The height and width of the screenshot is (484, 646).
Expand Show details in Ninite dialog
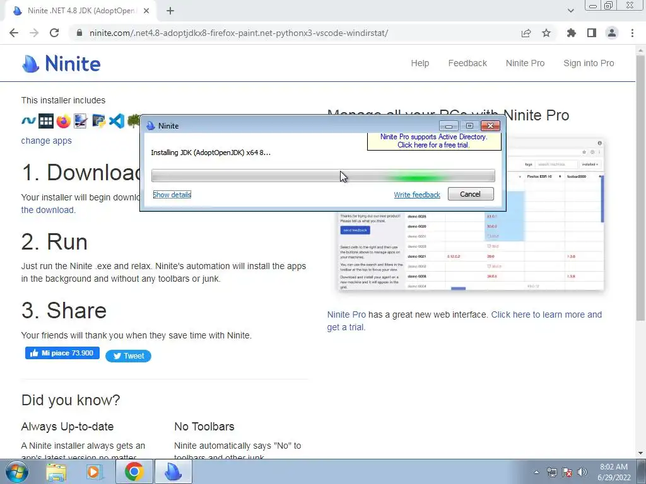[172, 194]
